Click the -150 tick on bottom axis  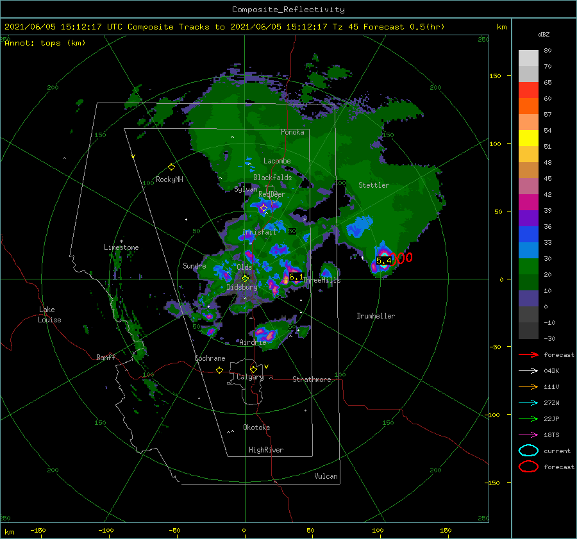(x=38, y=530)
